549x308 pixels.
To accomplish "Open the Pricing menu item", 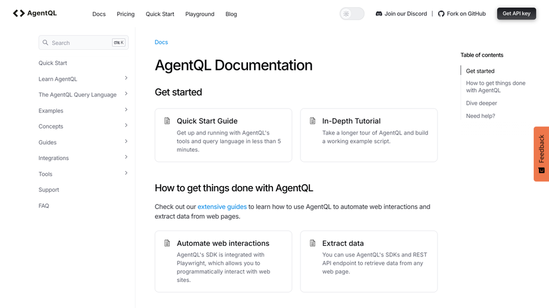I will [126, 14].
